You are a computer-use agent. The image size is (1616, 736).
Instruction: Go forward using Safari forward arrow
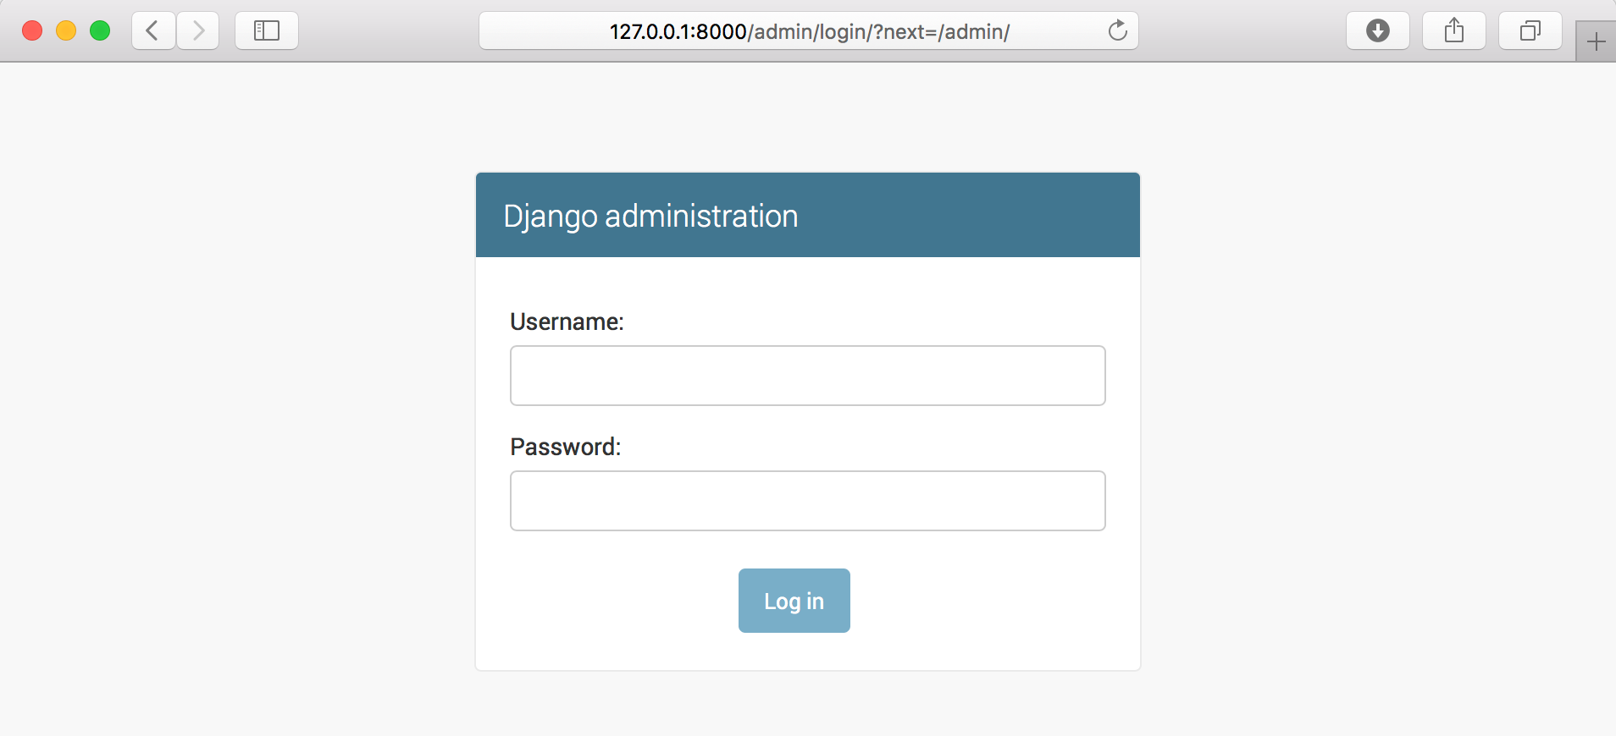pos(198,31)
